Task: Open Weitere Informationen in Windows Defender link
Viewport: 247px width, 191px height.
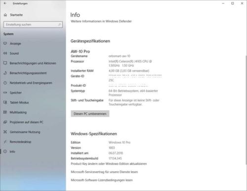Action: pos(101,21)
